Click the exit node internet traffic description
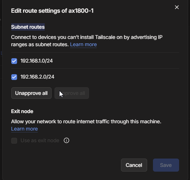This screenshot has width=190, height=180. click(x=86, y=121)
